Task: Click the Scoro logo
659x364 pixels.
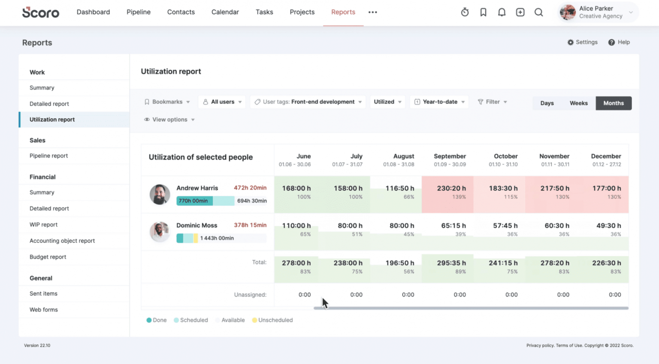Action: pyautogui.click(x=41, y=12)
